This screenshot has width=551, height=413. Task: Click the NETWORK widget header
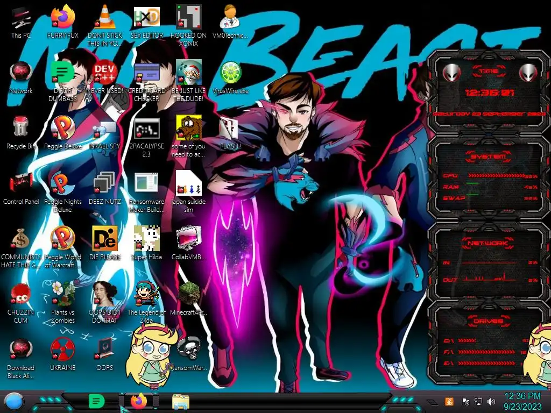489,243
